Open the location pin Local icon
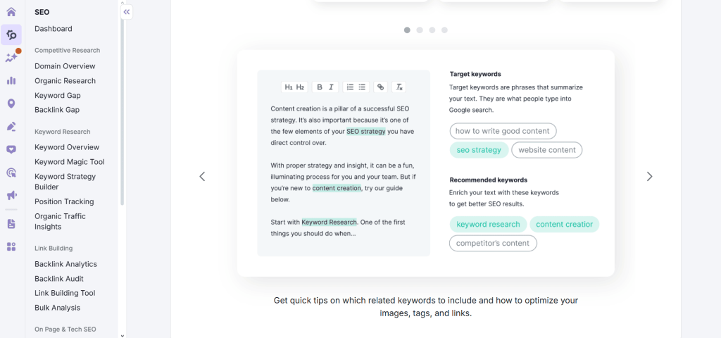Image resolution: width=721 pixels, height=338 pixels. [11, 104]
